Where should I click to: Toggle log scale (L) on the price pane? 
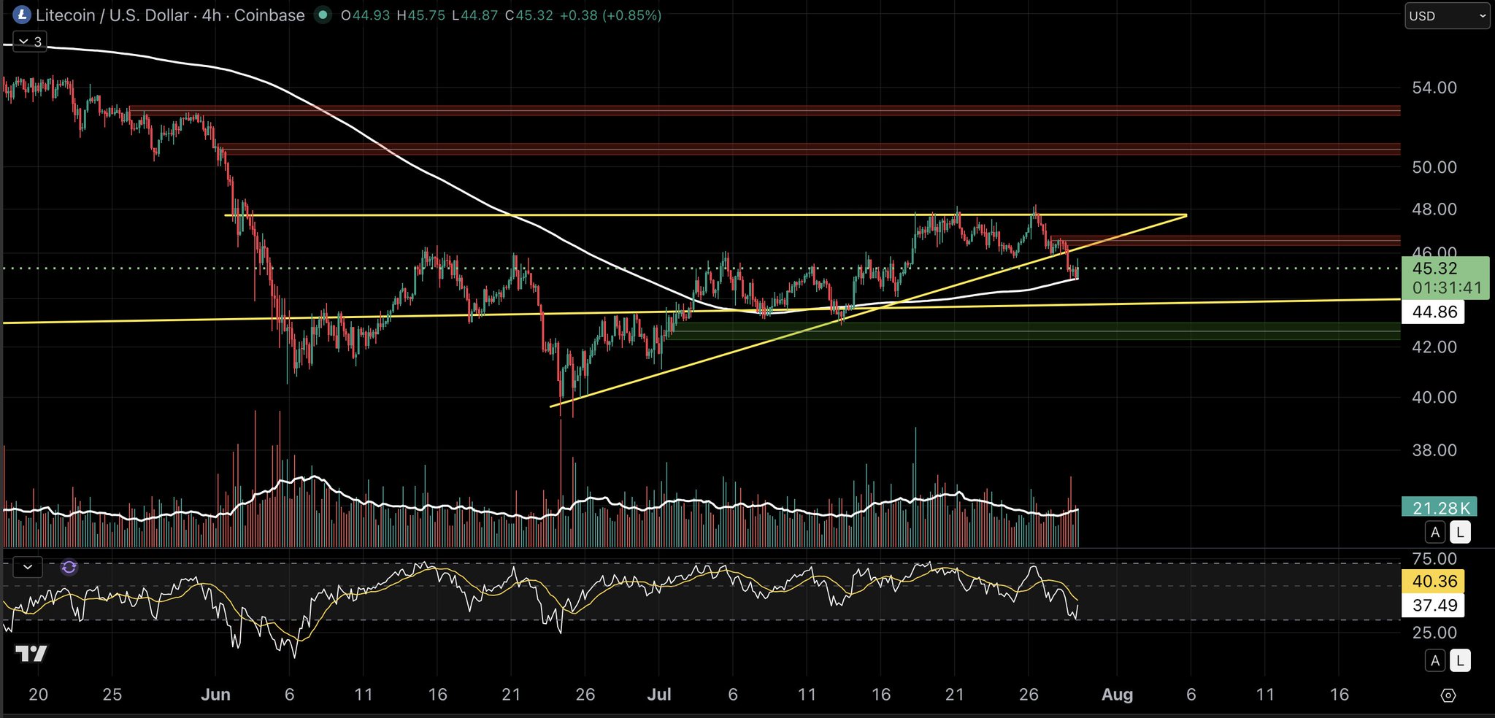tap(1460, 532)
